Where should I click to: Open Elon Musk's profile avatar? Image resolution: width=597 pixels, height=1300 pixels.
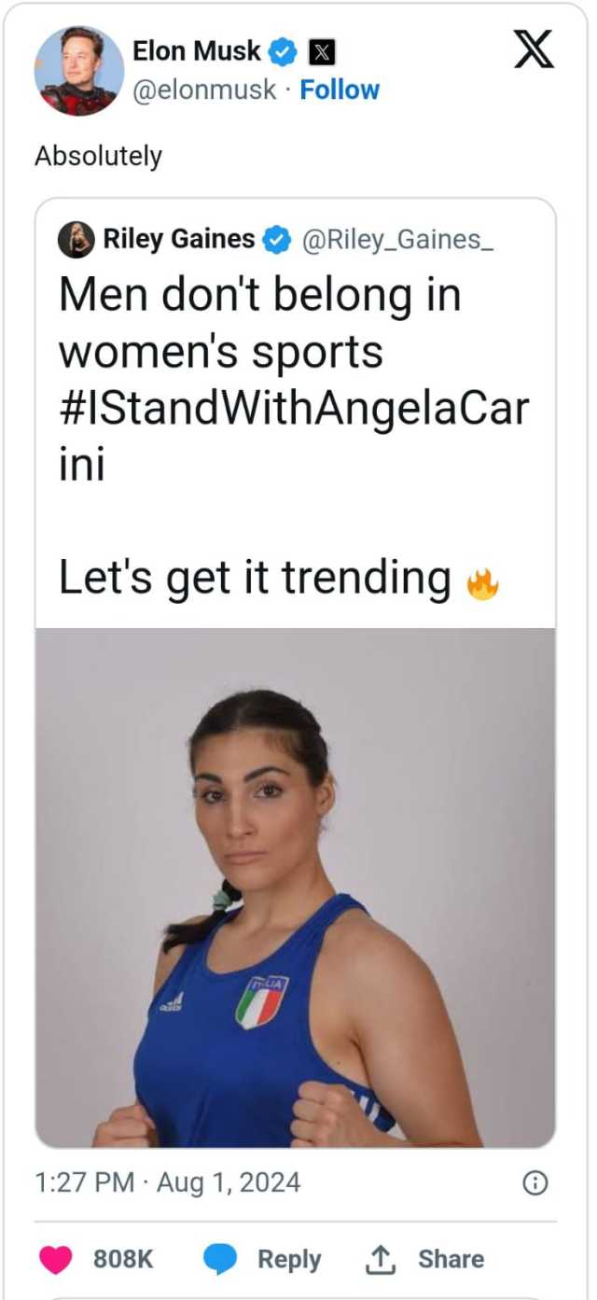[x=79, y=71]
